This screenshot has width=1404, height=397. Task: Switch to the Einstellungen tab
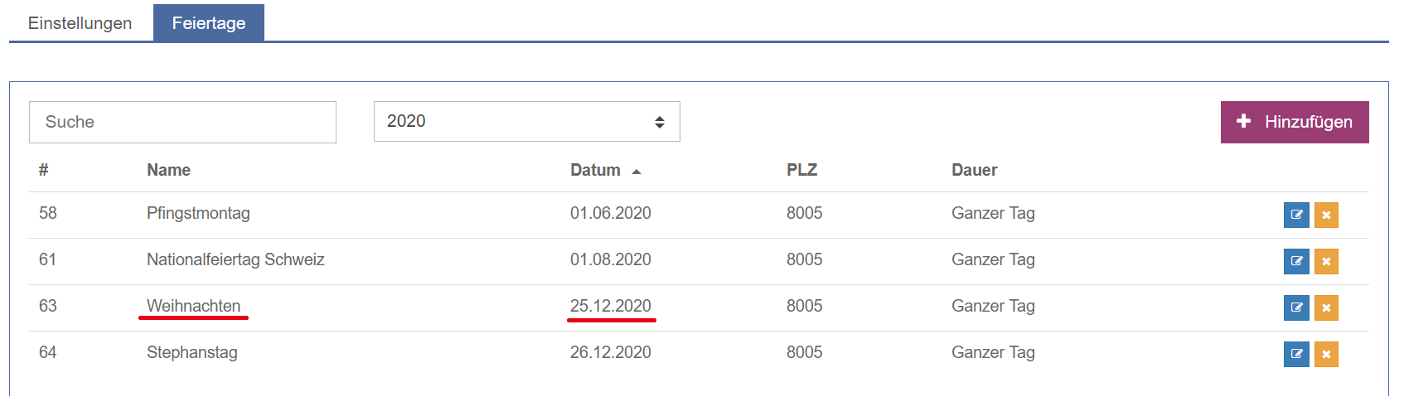tap(80, 23)
